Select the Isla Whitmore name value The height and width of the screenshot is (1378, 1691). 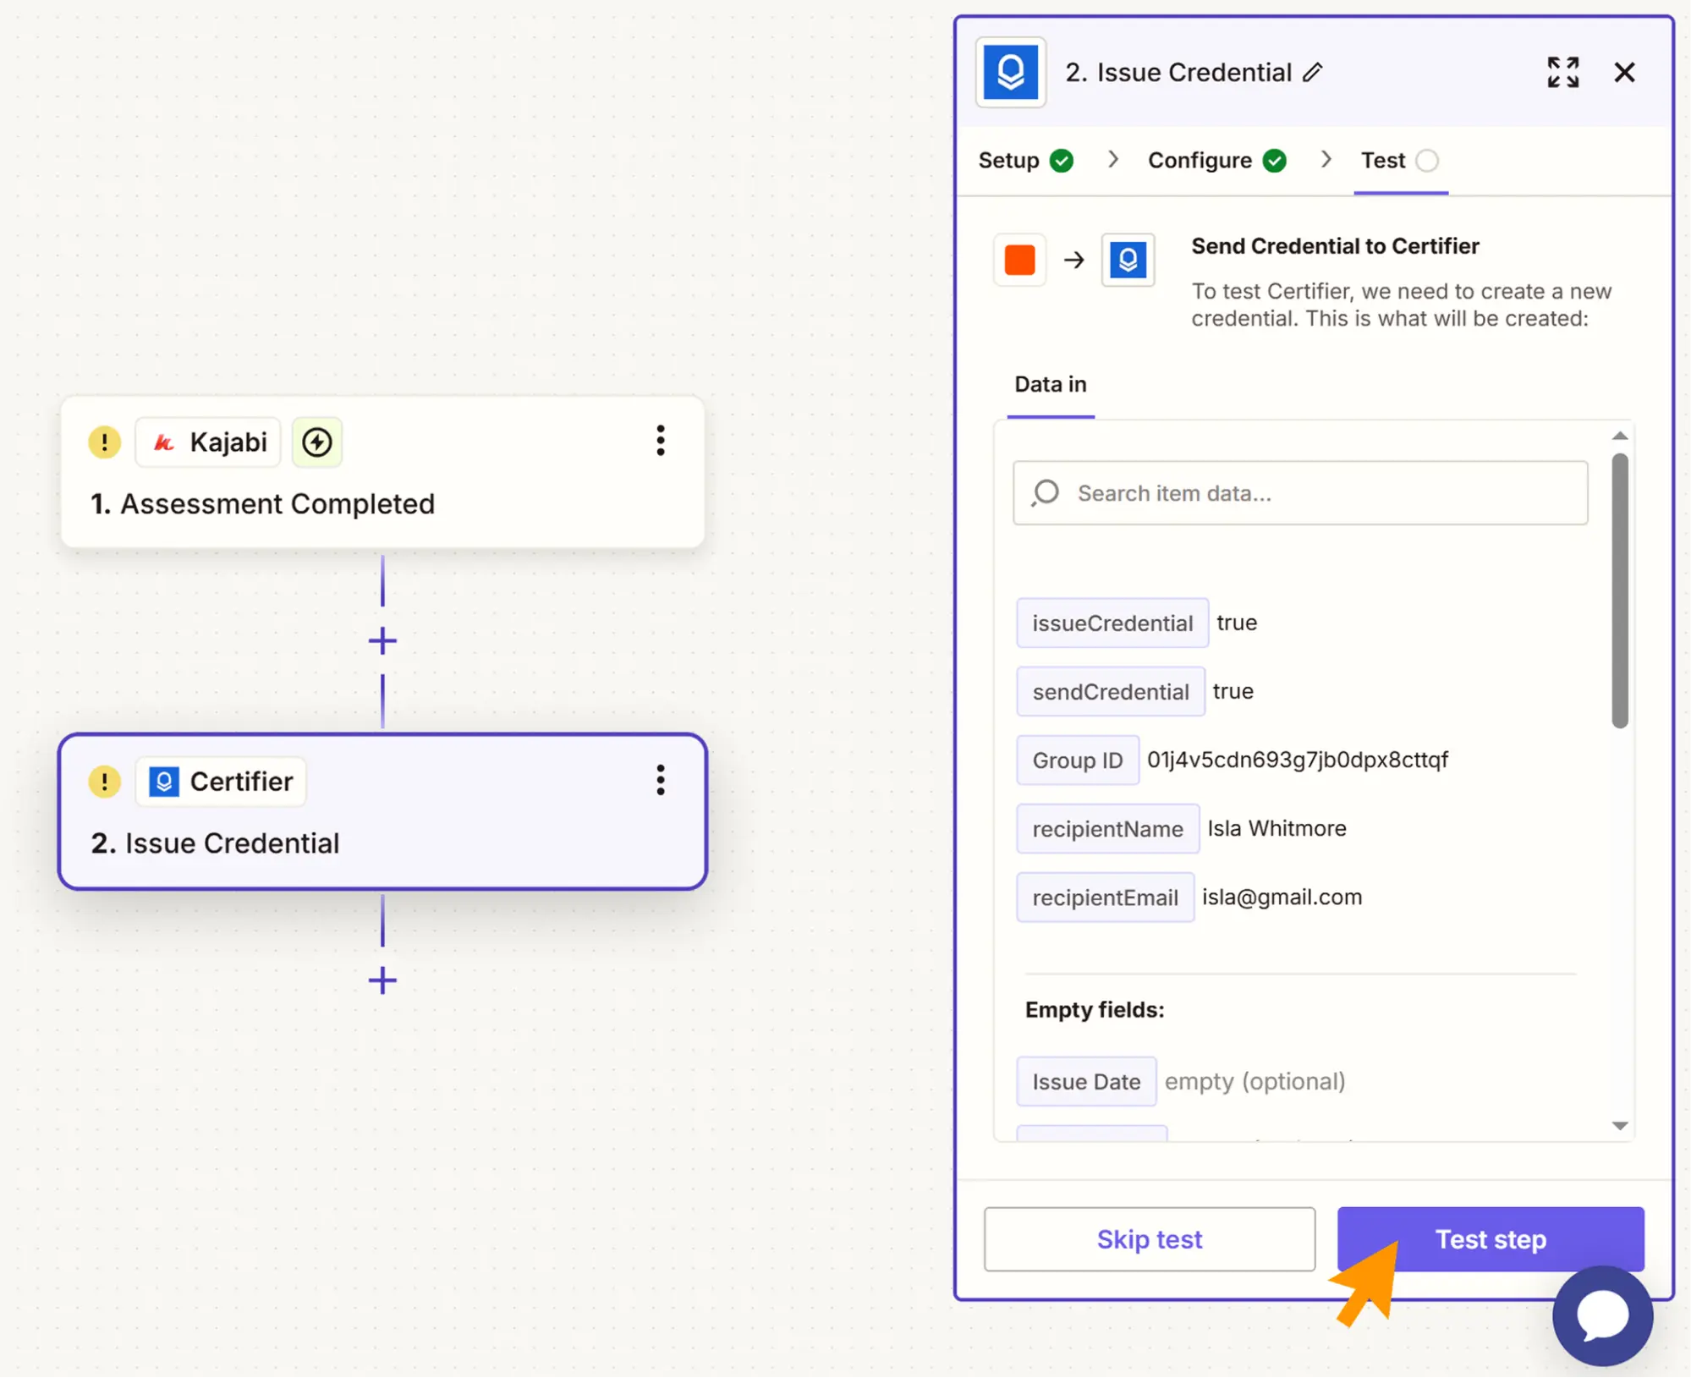coord(1276,828)
